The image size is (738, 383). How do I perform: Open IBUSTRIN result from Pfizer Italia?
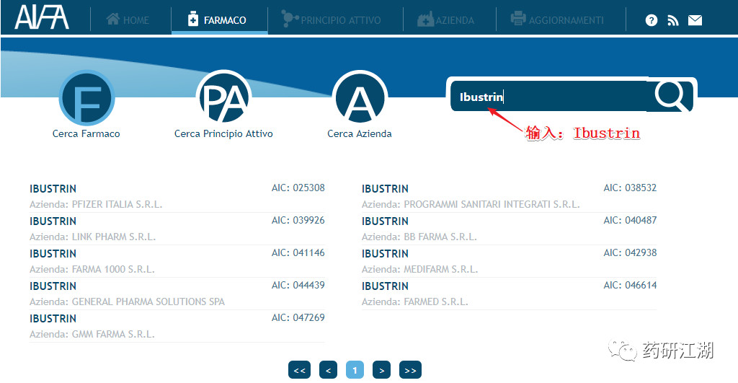177,196
